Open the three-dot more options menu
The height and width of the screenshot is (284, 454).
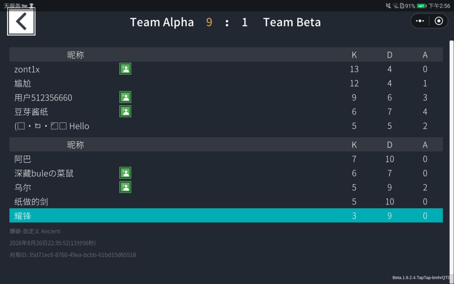tap(420, 21)
